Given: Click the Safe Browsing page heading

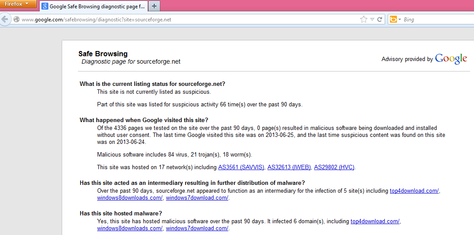Looking at the screenshot, I should (x=103, y=54).
